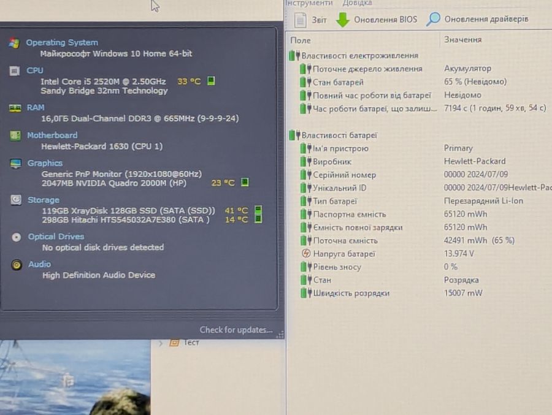This screenshot has width=552, height=415.
Task: Click the green arrow Оновлення BIOS icon
Action: click(x=342, y=20)
